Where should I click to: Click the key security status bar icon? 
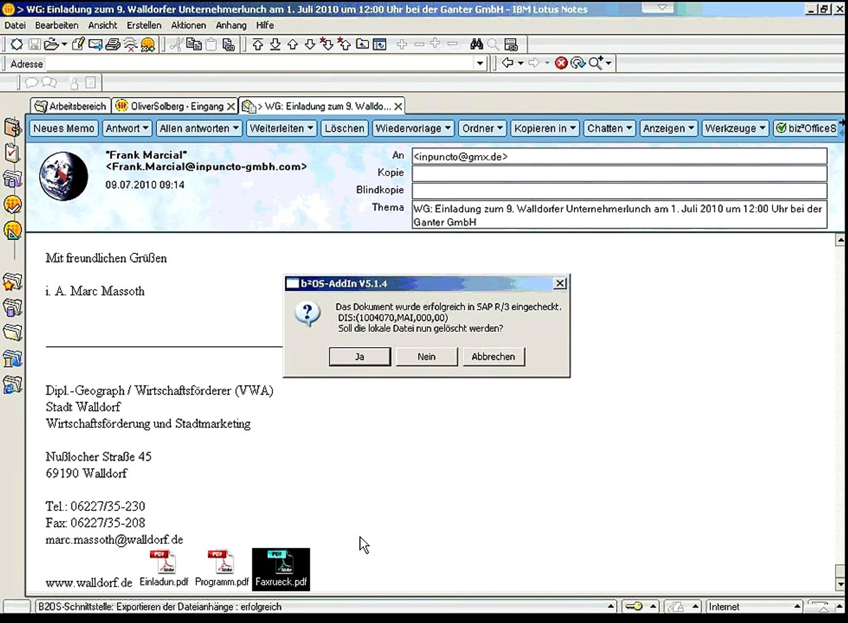(634, 606)
